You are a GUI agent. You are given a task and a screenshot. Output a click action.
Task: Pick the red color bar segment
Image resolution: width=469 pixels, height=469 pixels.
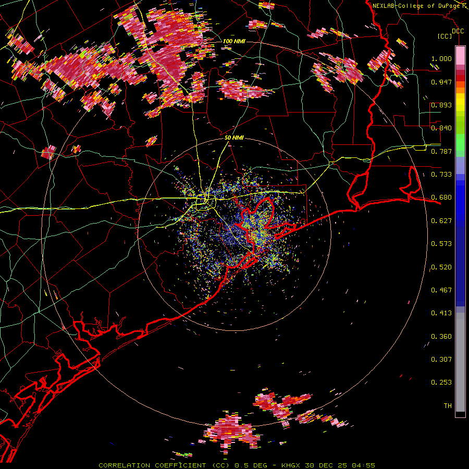tap(460, 78)
